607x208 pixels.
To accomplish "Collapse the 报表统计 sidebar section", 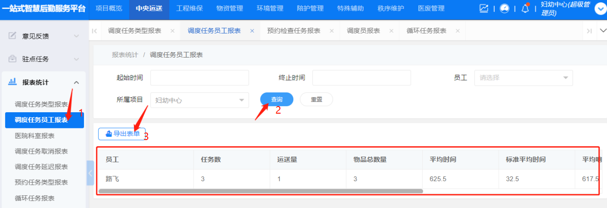I will [76, 83].
